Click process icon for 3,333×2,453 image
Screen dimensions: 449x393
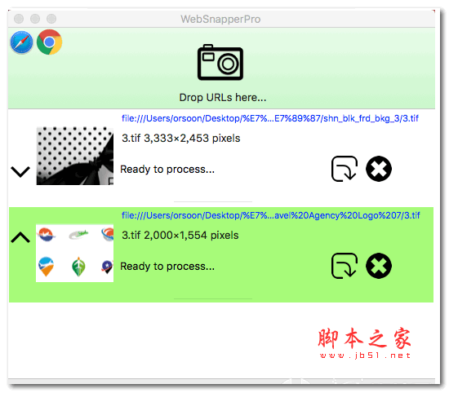[345, 169]
